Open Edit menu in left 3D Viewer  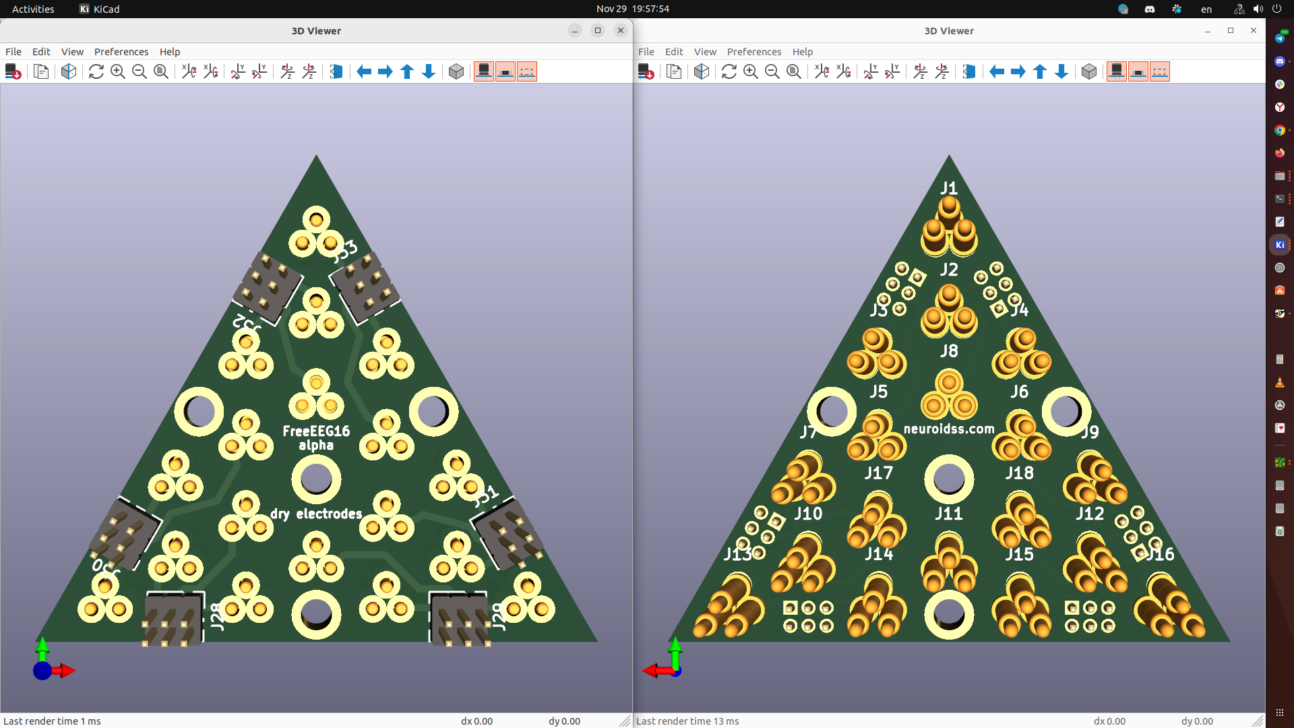click(41, 52)
